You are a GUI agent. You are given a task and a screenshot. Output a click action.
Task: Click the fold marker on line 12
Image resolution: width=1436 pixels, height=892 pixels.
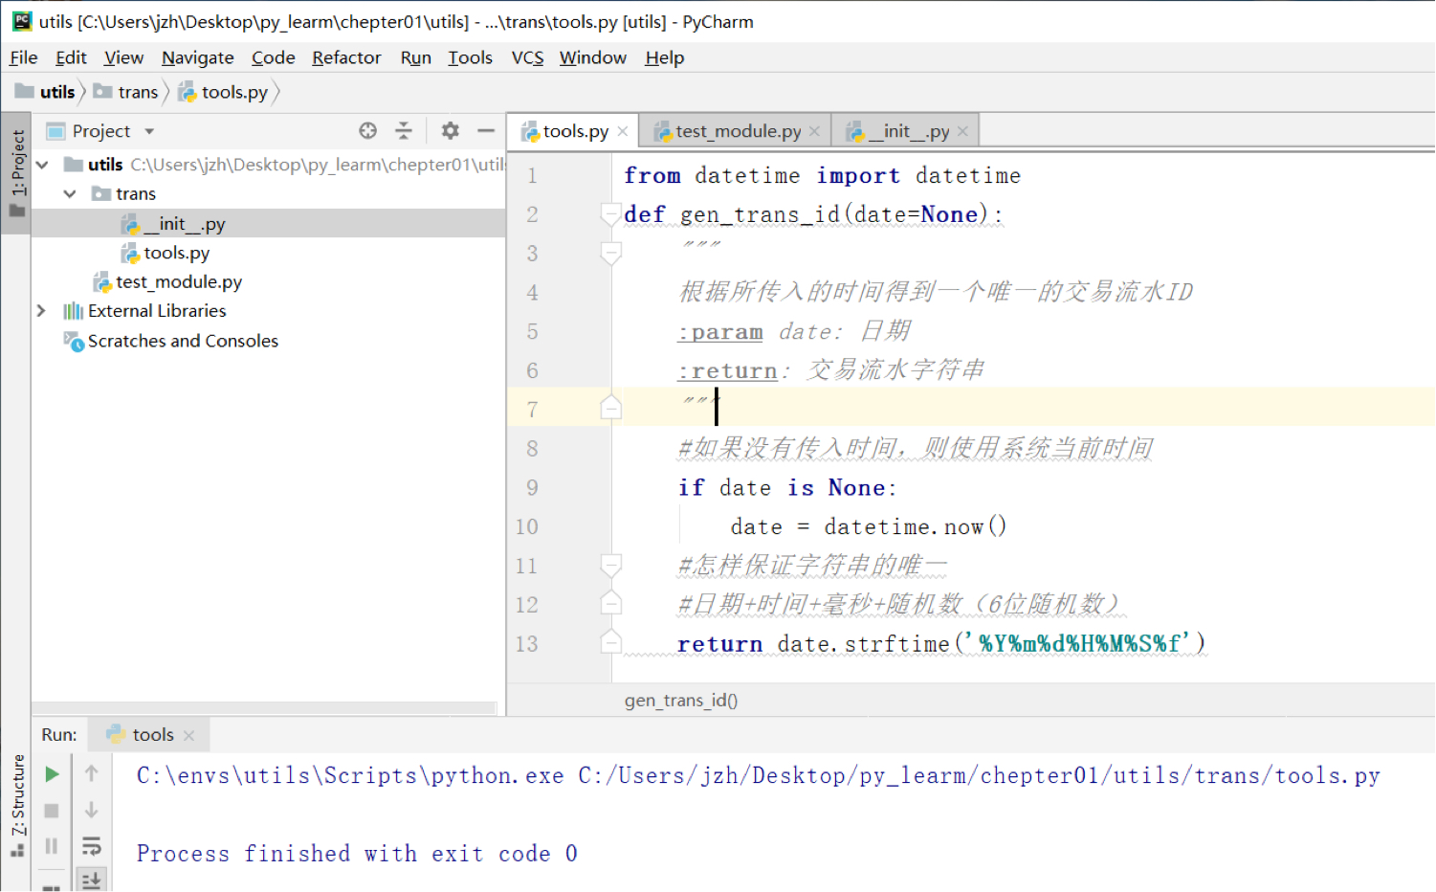tap(610, 604)
